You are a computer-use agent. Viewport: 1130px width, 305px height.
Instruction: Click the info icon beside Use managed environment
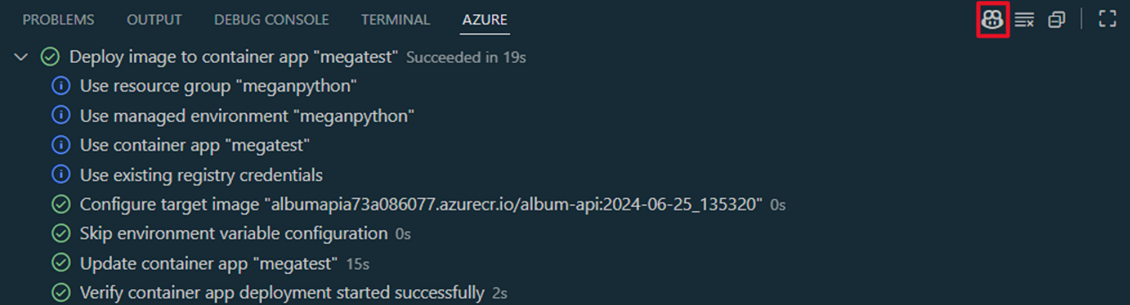(61, 115)
